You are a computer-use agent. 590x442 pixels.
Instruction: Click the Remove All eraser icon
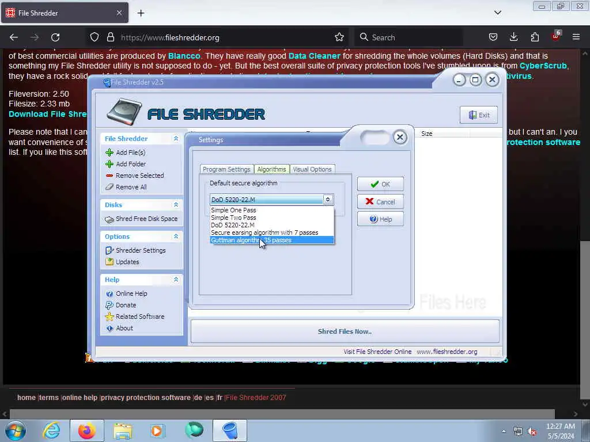(109, 187)
